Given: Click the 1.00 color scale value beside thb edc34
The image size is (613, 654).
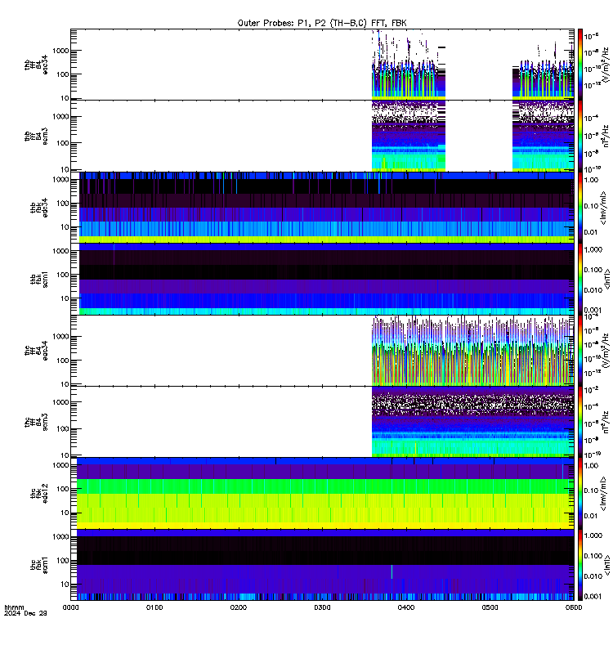Looking at the screenshot, I should [x=591, y=180].
